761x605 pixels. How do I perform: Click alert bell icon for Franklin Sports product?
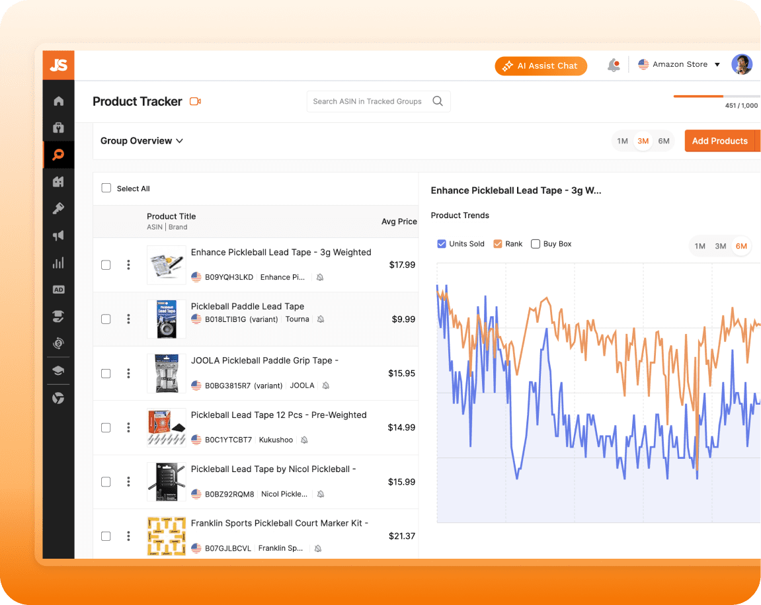point(318,549)
